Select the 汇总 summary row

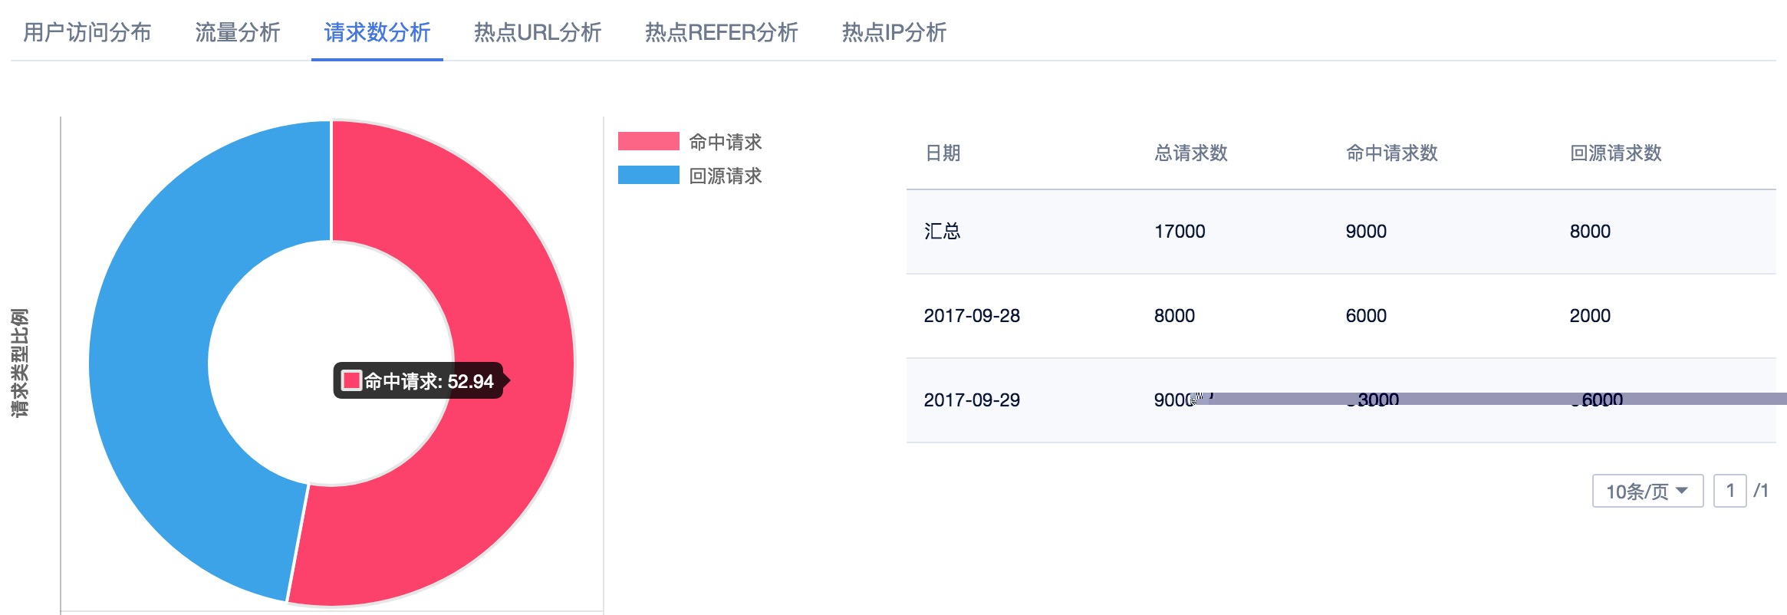[943, 232]
